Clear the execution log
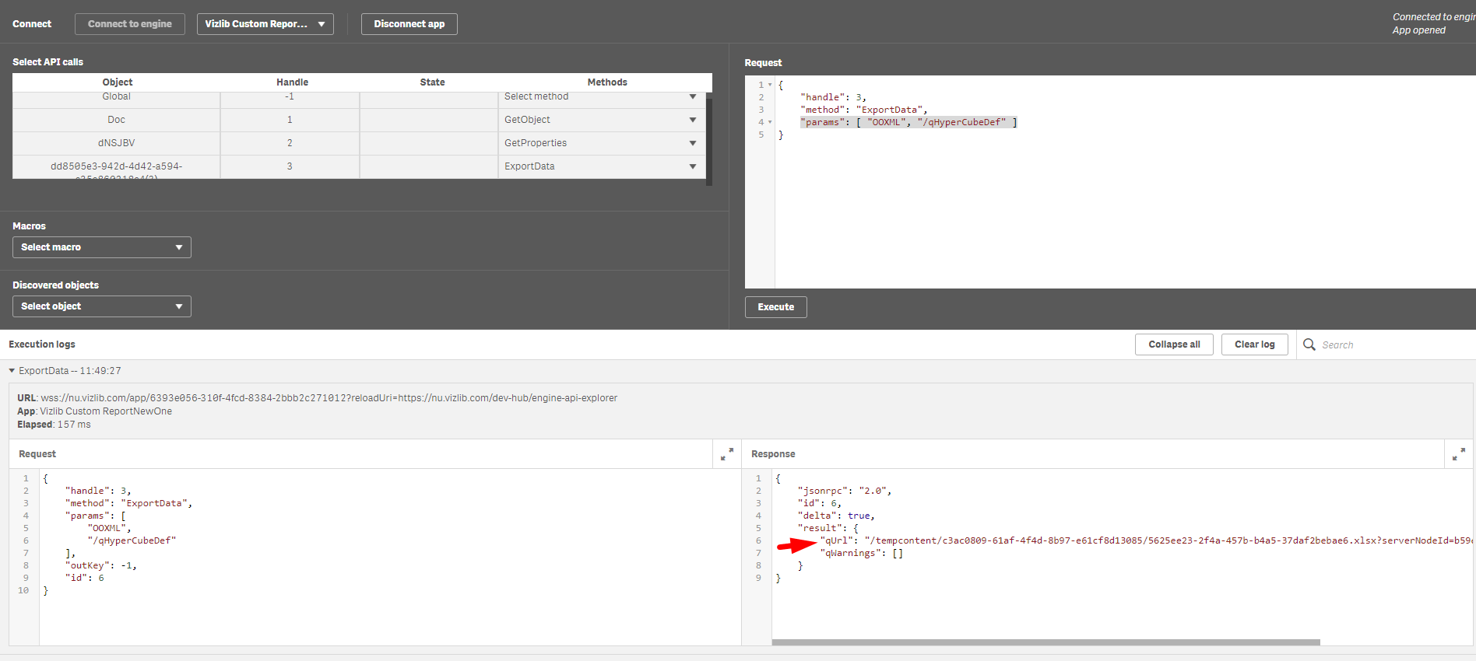The width and height of the screenshot is (1476, 661). [x=1255, y=344]
